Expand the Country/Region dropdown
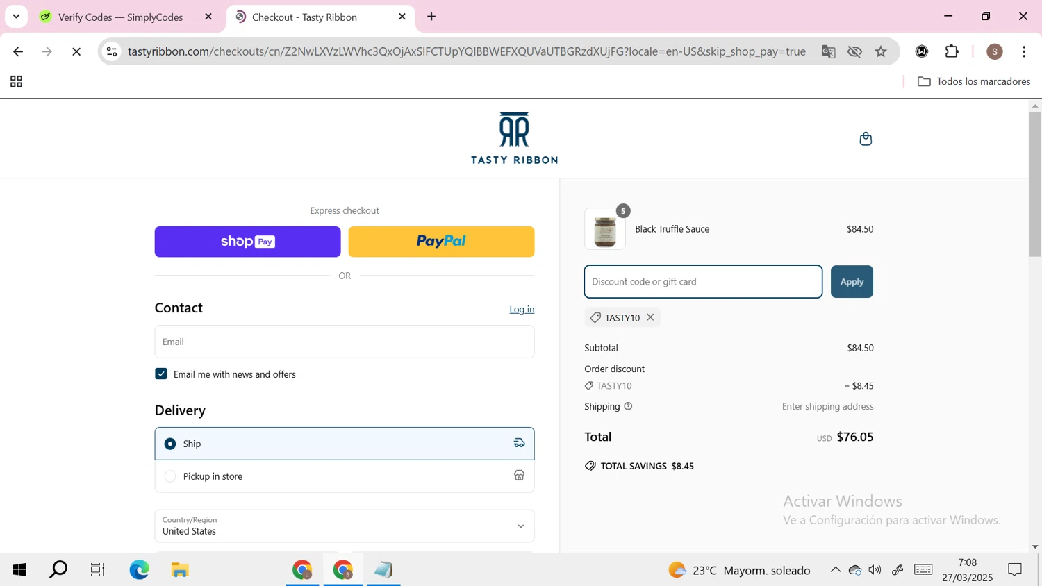Image resolution: width=1042 pixels, height=586 pixels. coord(345,526)
